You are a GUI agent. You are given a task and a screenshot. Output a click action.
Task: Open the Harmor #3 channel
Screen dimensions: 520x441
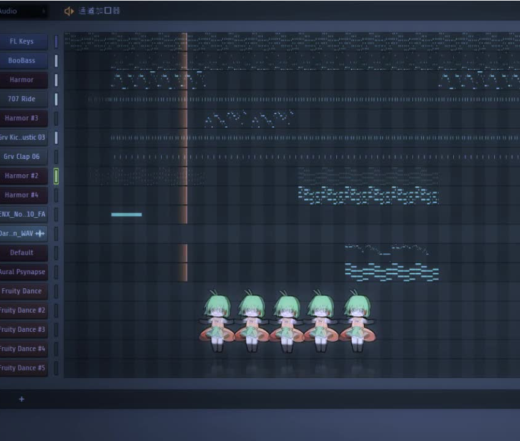click(x=23, y=118)
